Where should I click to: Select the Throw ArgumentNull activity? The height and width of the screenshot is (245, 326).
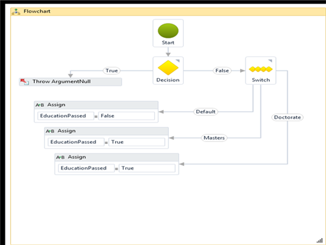71,82
